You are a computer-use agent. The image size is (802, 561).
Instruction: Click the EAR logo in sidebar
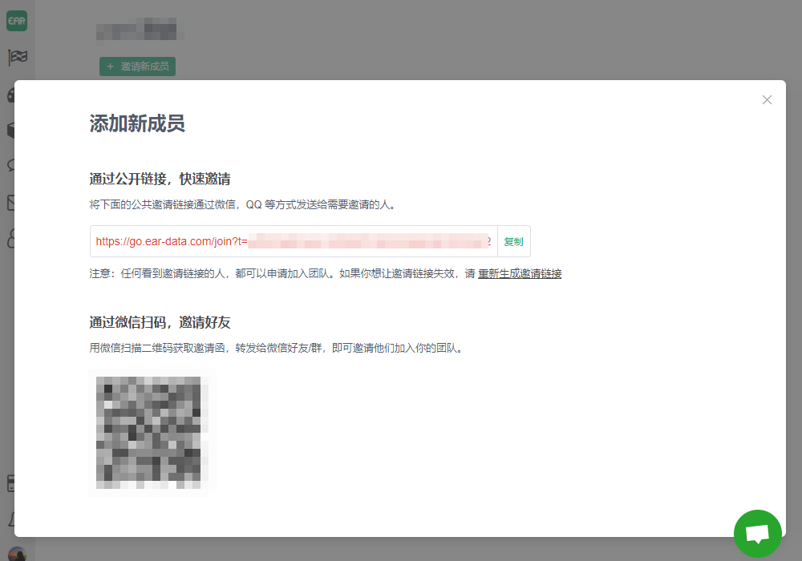coord(17,21)
